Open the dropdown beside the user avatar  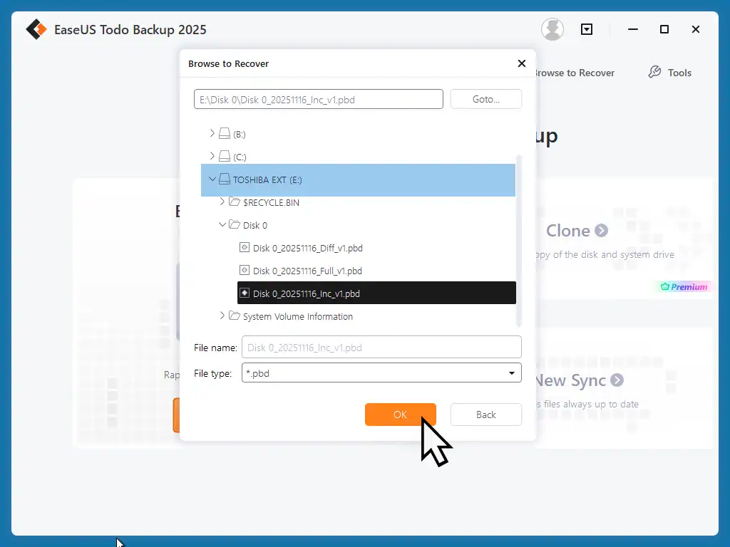pyautogui.click(x=587, y=29)
